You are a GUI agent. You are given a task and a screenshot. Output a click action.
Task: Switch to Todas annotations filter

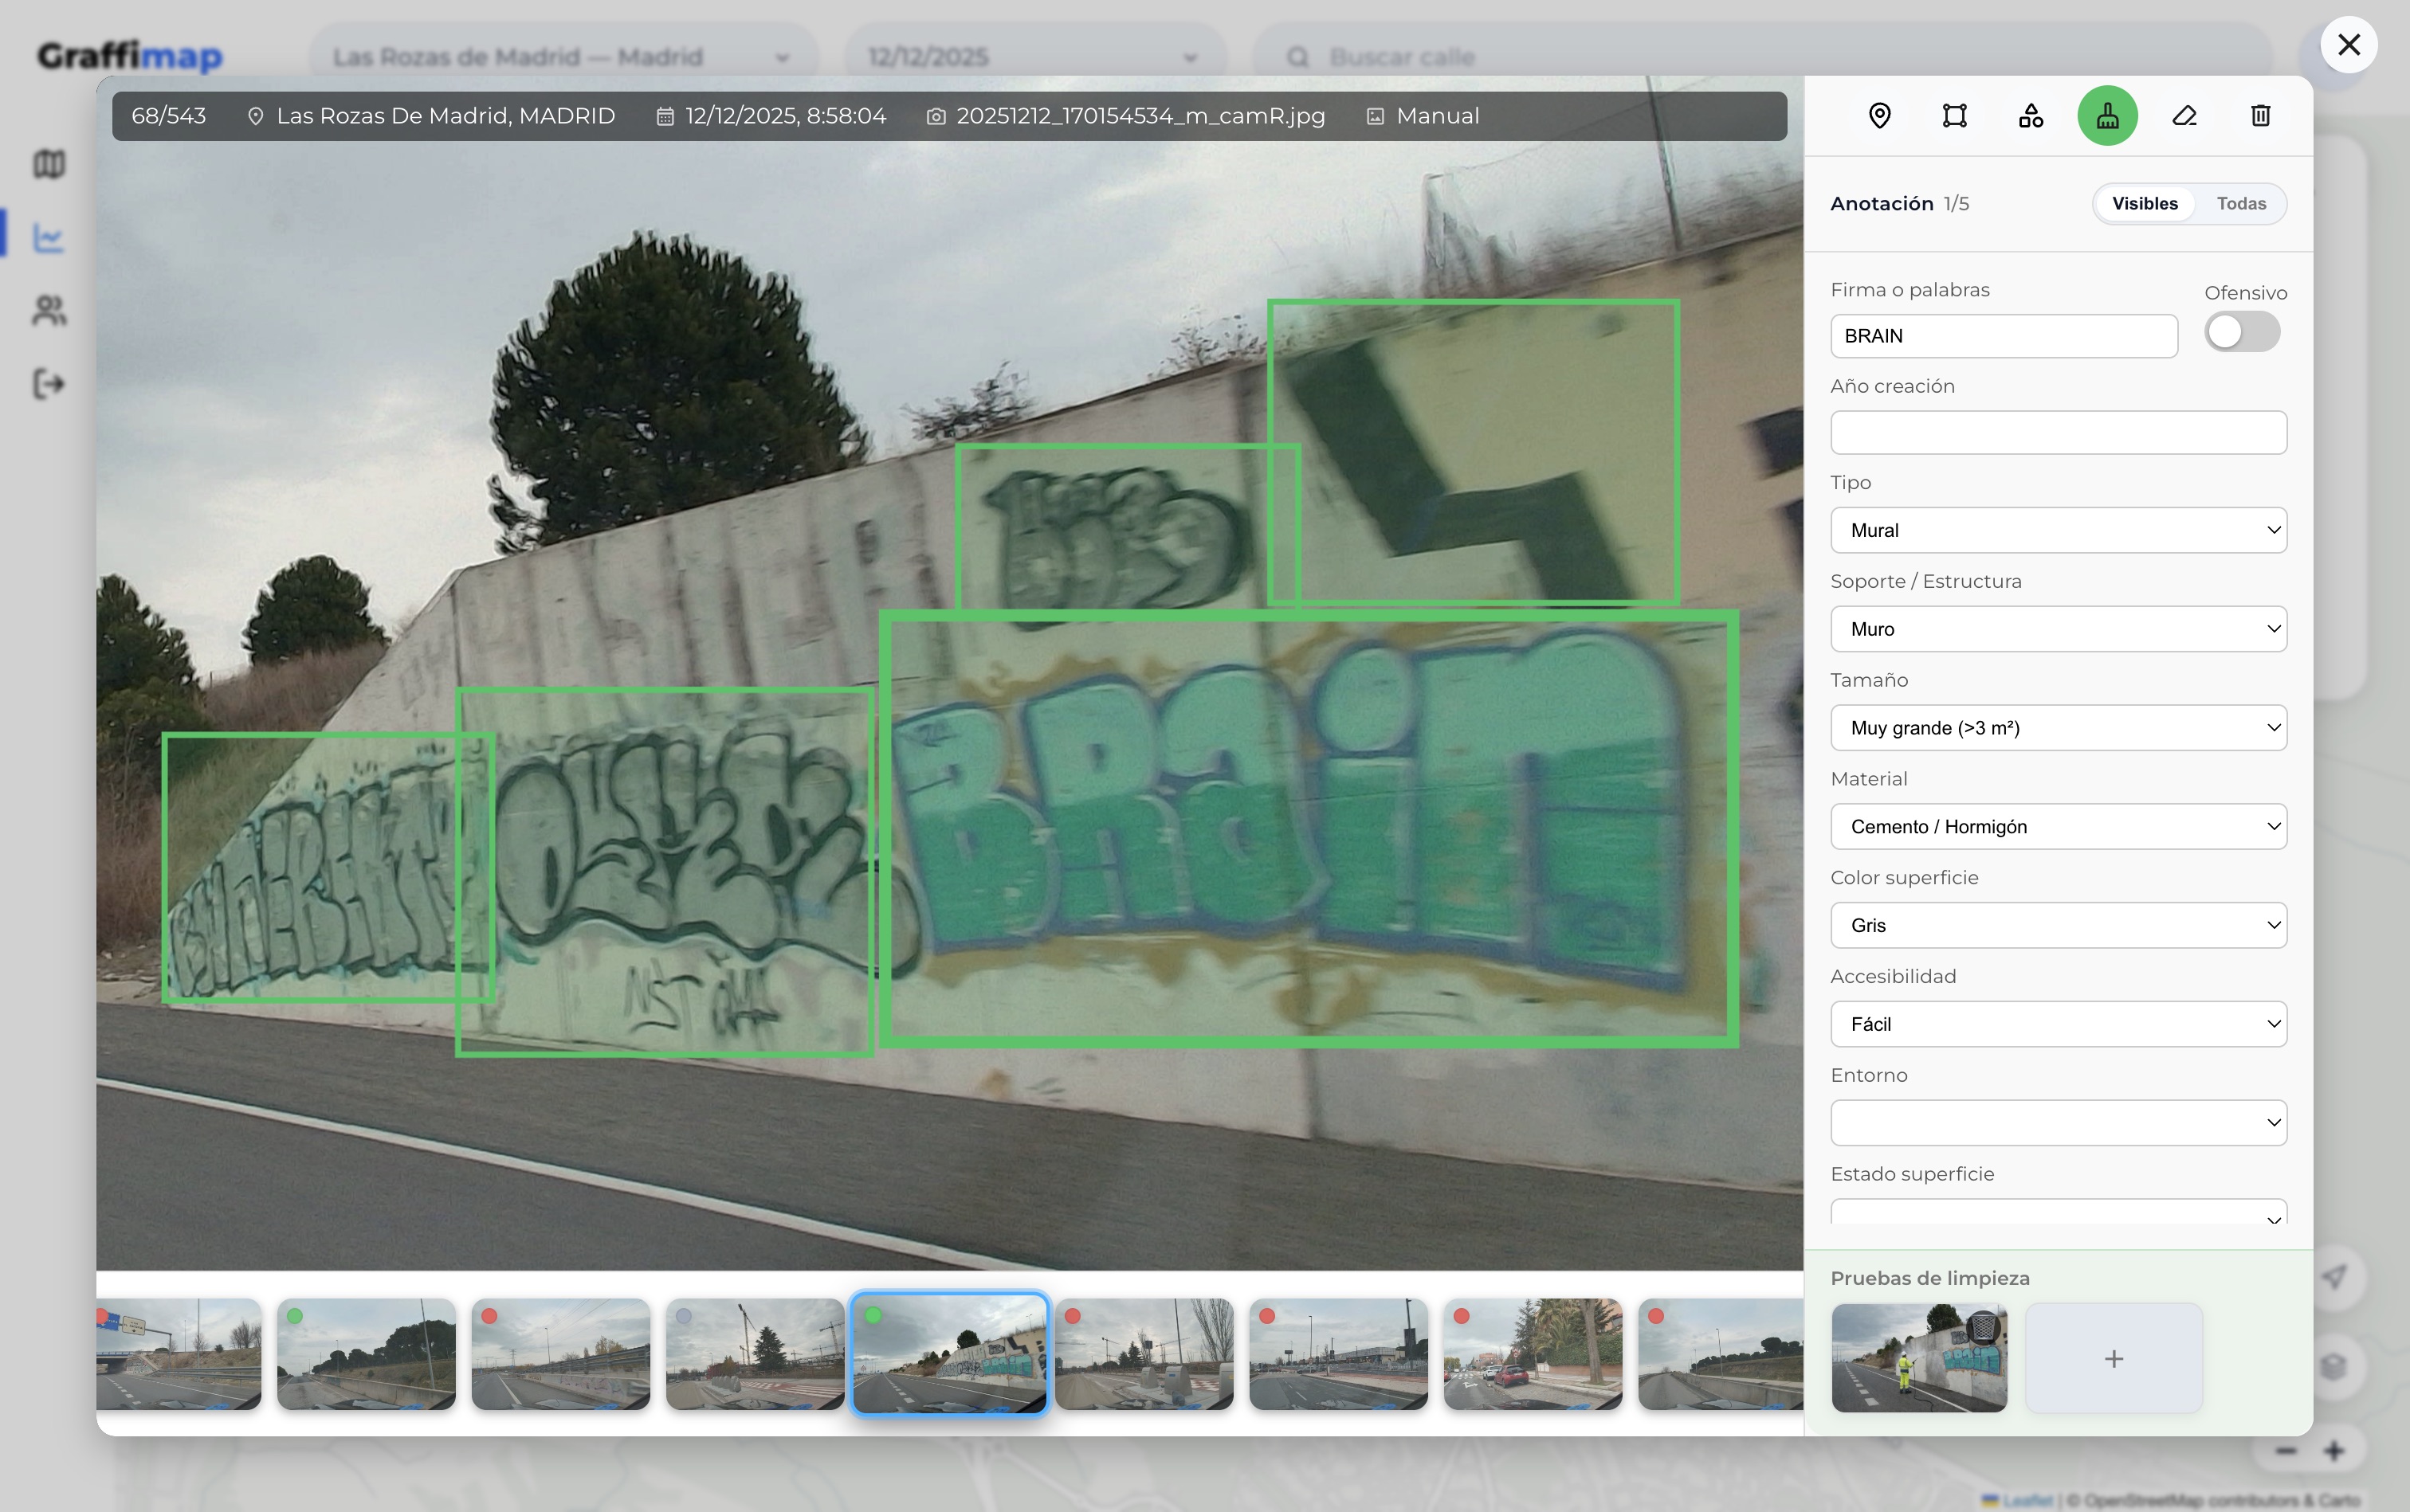coord(2240,204)
